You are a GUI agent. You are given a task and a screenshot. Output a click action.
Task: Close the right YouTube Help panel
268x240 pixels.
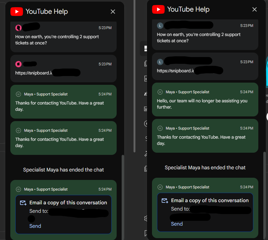pos(255,9)
